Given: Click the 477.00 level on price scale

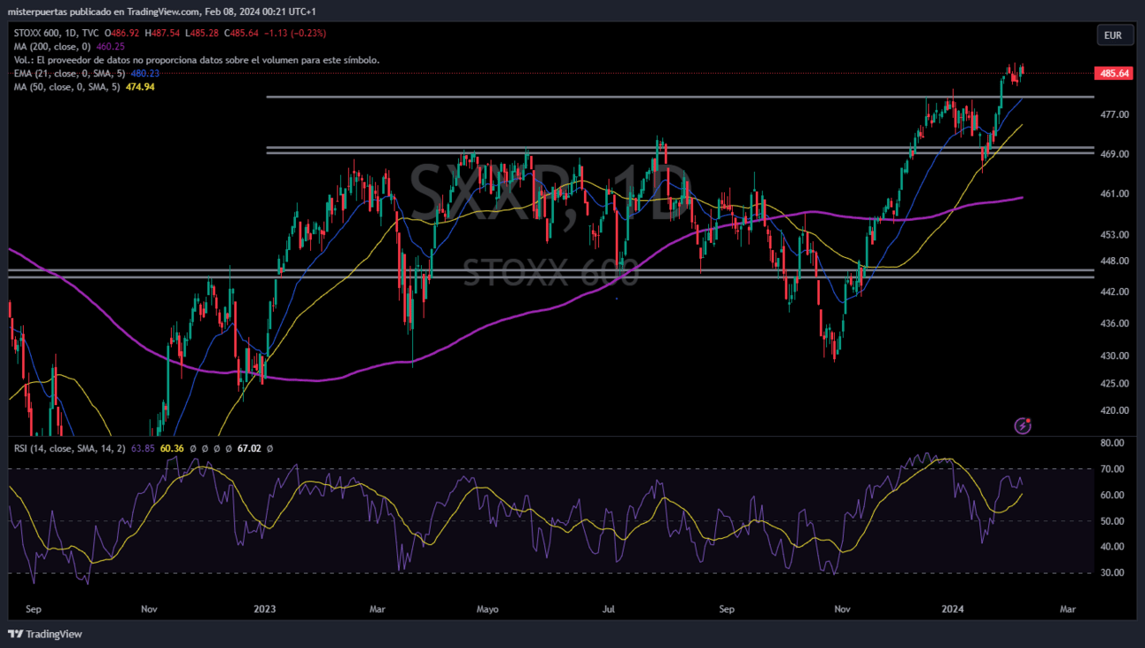Looking at the screenshot, I should [1113, 114].
